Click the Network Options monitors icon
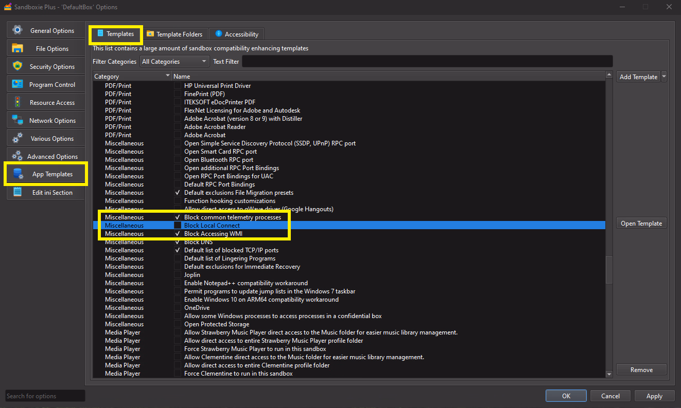 (18, 120)
